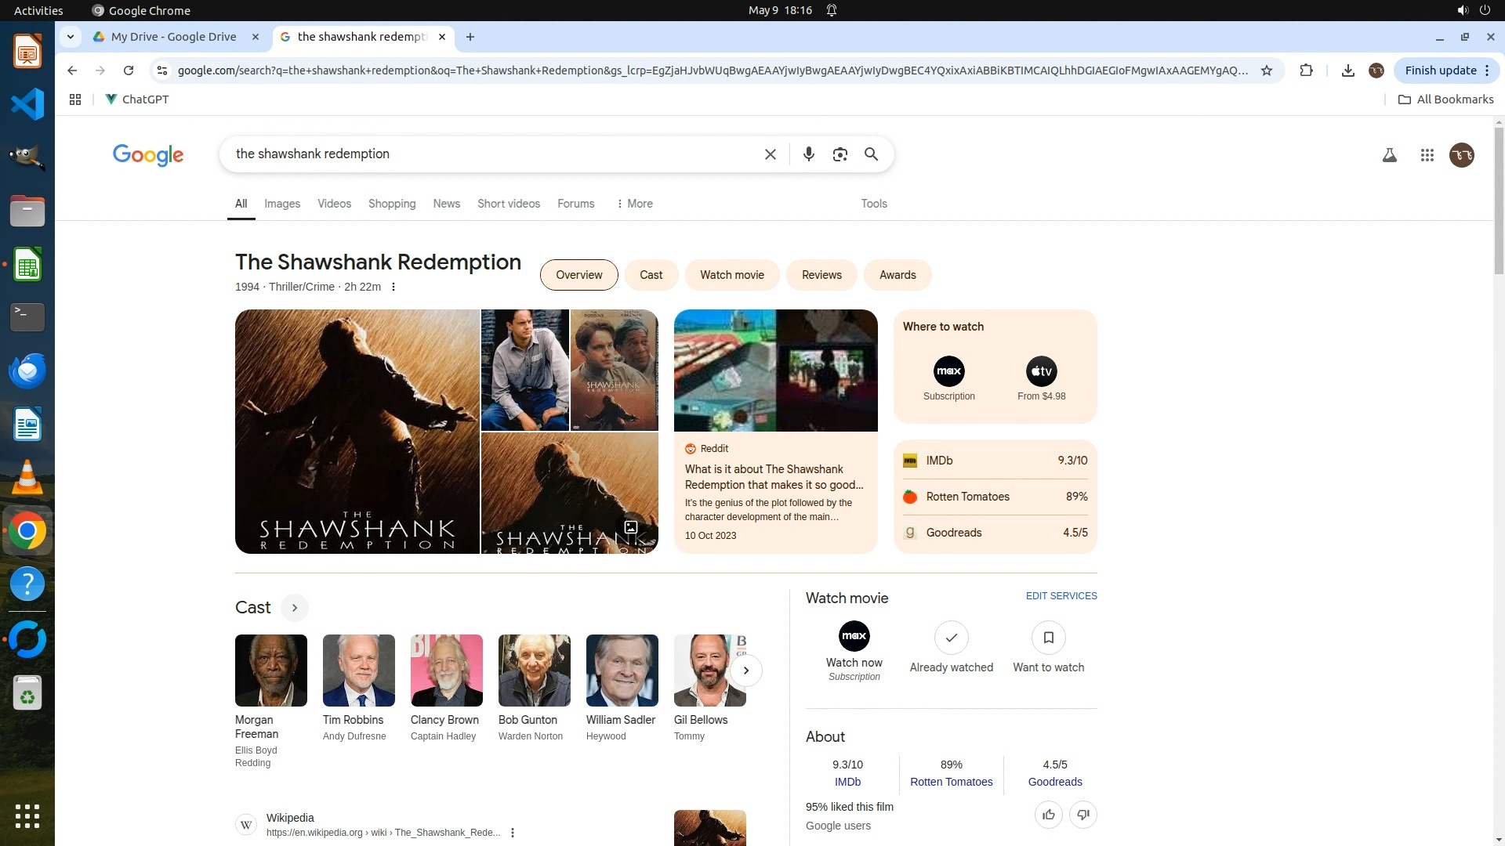Open Google Lens image search icon
This screenshot has width=1505, height=846.
[x=840, y=154]
